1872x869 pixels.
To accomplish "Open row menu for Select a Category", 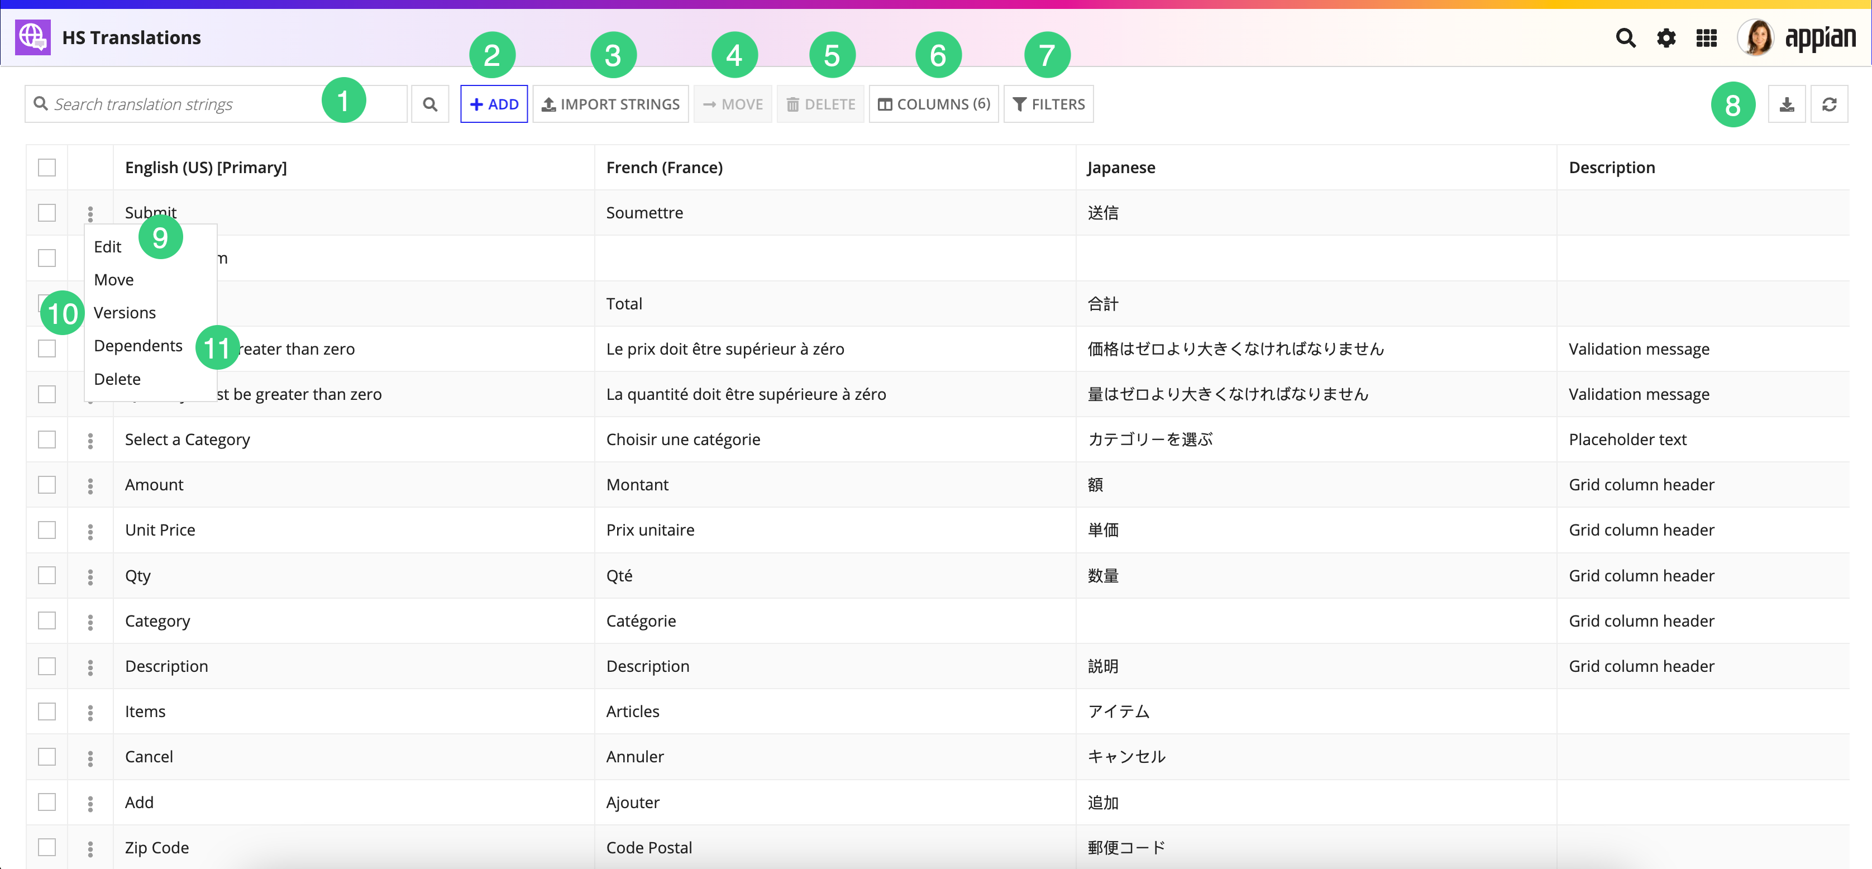I will pyautogui.click(x=90, y=440).
